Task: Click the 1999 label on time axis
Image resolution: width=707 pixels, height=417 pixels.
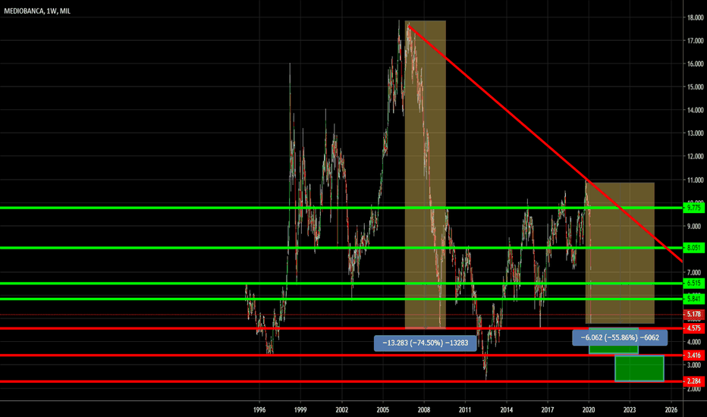Action: pos(300,409)
